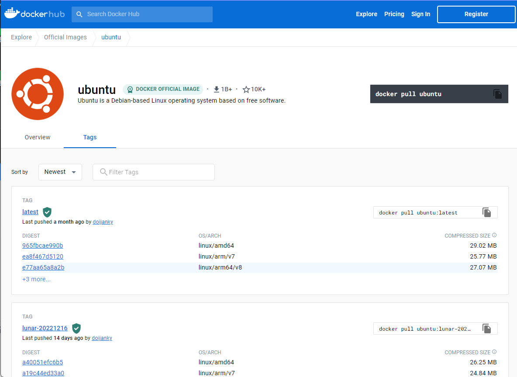The height and width of the screenshot is (377, 517).
Task: Click the Docker Official Image badge
Action: (163, 89)
